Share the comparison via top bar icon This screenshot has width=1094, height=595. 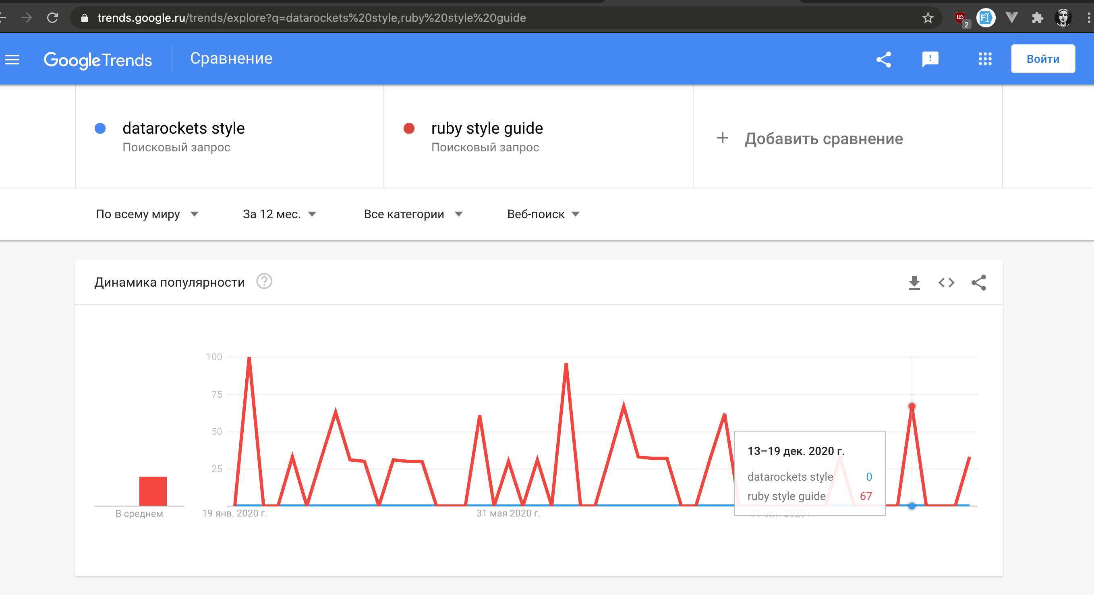(884, 60)
